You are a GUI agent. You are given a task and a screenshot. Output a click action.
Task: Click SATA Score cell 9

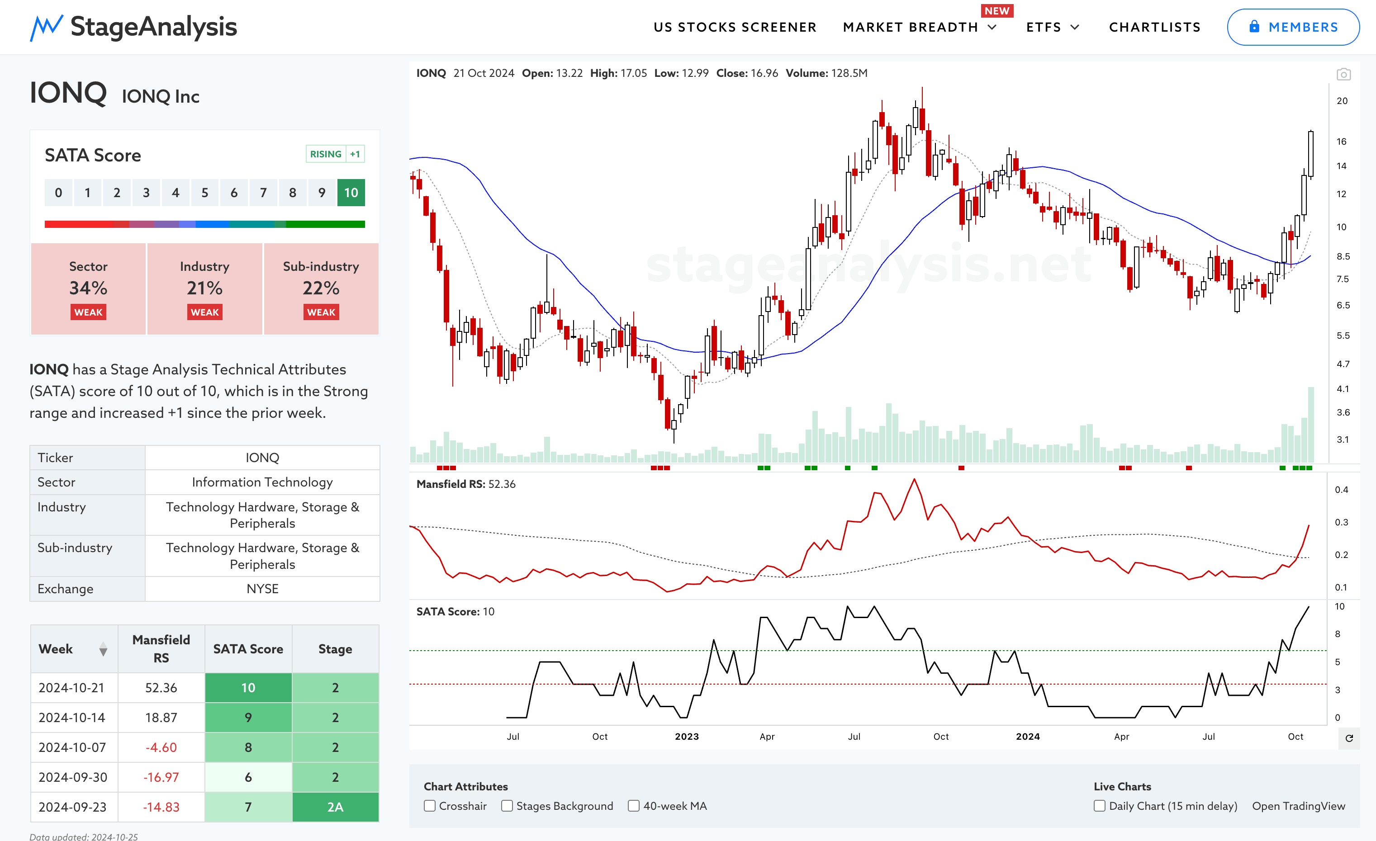pyautogui.click(x=248, y=718)
